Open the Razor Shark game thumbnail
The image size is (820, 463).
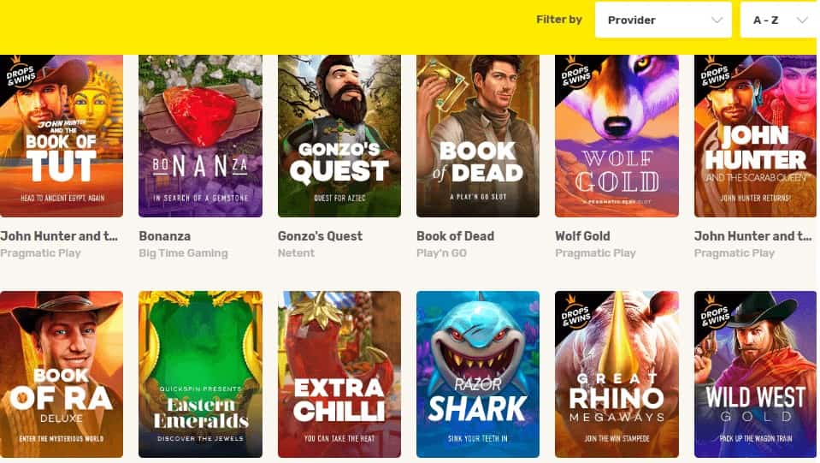[x=478, y=374]
